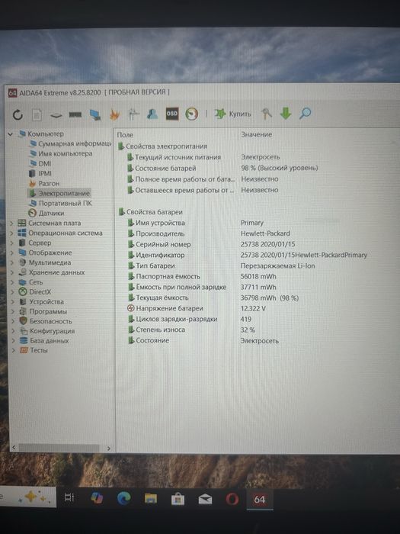Open preferences wrench toolbar icon
The height and width of the screenshot is (534, 400).
coord(267,114)
